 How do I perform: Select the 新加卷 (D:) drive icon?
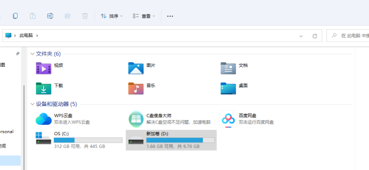click(x=136, y=140)
